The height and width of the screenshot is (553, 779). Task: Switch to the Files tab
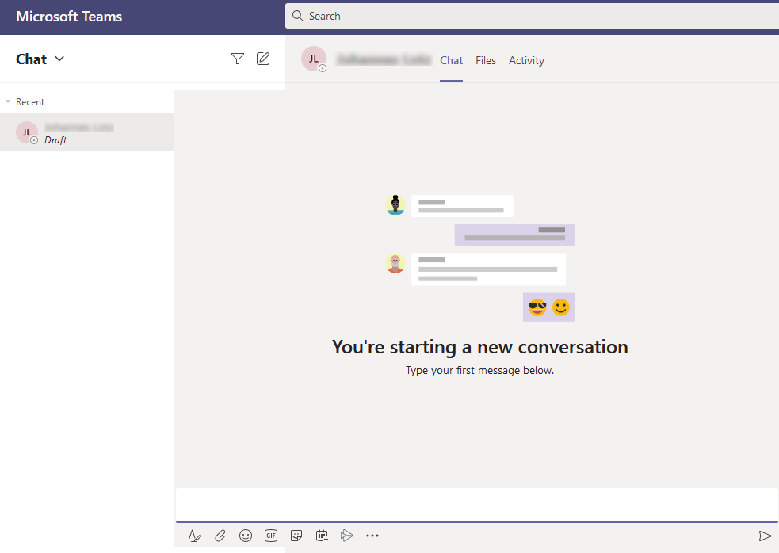point(486,60)
